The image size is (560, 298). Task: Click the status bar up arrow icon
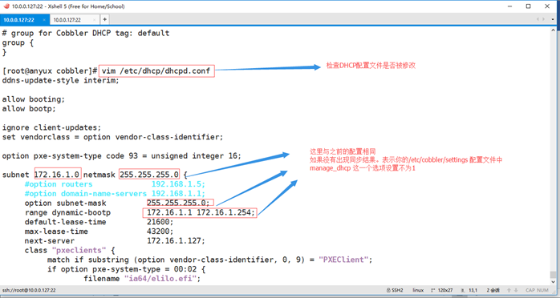509,290
